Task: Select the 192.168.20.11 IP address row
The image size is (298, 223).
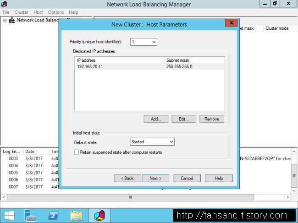Action: 149,66
